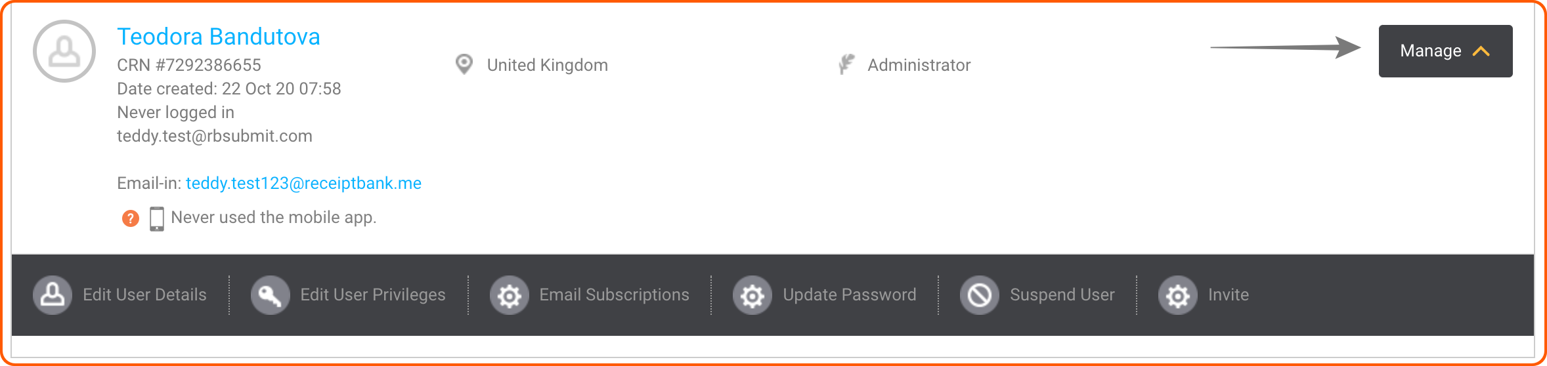1547x366 pixels.
Task: Click the orange question mark help icon
Action: (131, 218)
